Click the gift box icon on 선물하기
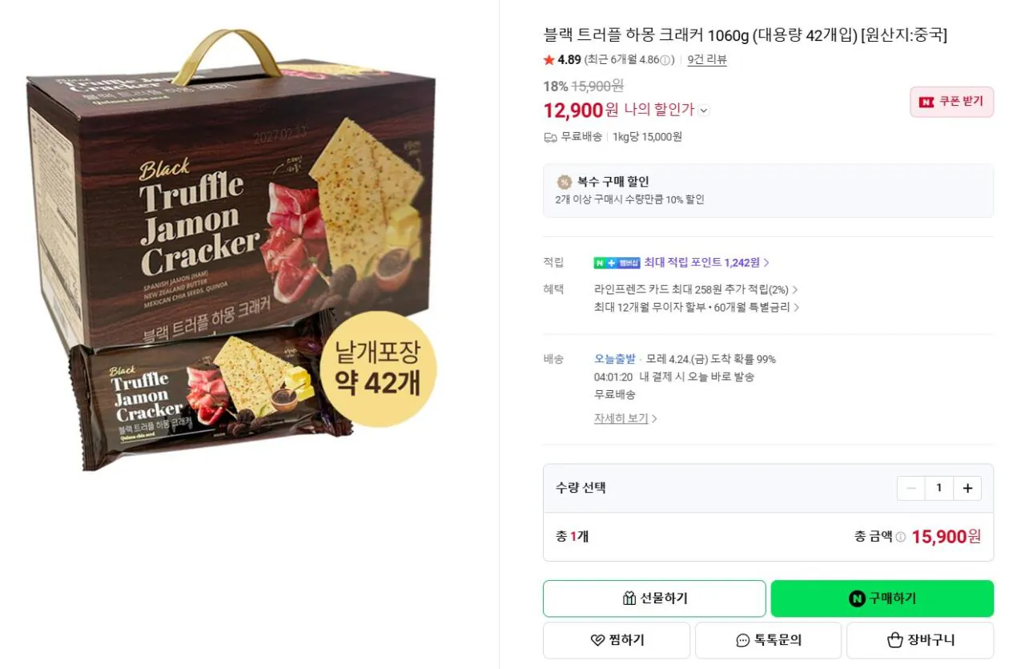Viewport: 1025px width, 669px height. point(629,598)
